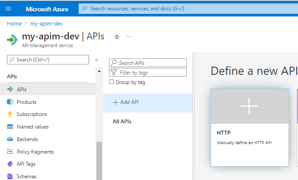Go to Home breadcrumb

14,24
